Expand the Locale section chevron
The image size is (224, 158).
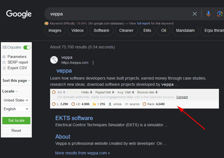pos(17,91)
